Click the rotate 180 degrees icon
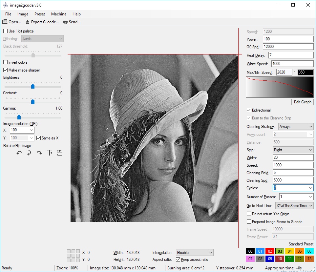The width and height of the screenshot is (316, 272). click(29, 153)
